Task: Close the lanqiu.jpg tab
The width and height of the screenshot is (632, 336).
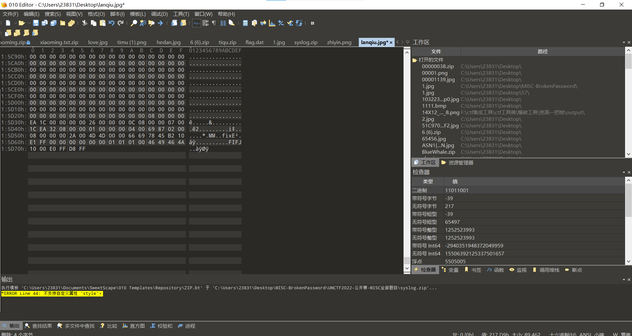Action: 391,42
